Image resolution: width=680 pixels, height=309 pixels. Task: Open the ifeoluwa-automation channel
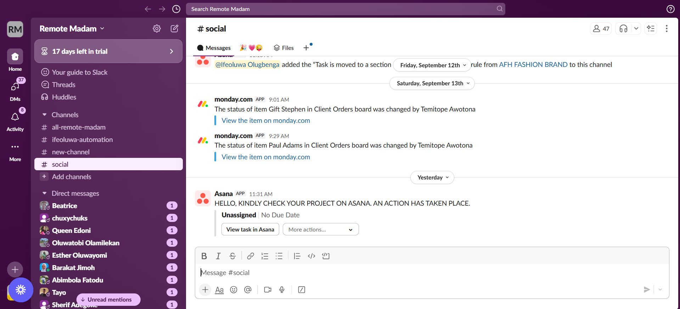pos(108,139)
